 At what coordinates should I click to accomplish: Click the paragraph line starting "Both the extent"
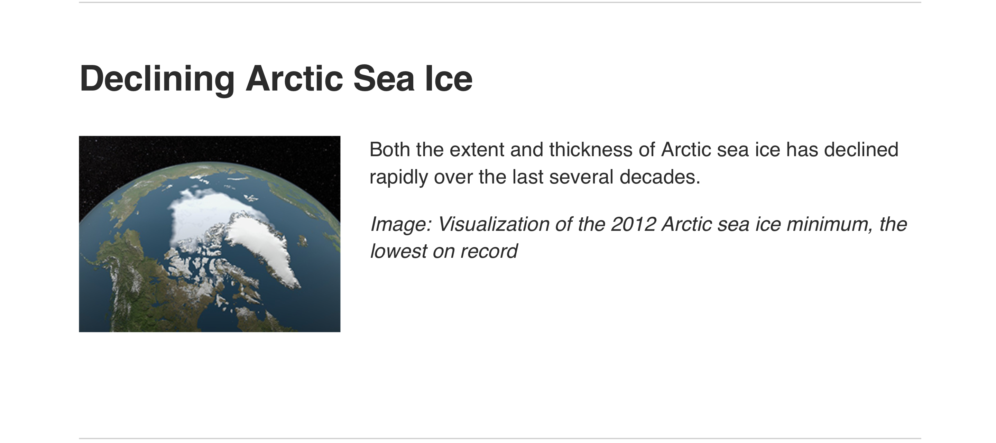[x=634, y=150]
